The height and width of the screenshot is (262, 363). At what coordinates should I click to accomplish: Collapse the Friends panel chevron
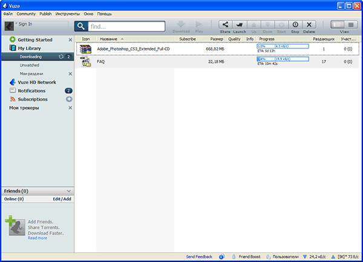69,191
